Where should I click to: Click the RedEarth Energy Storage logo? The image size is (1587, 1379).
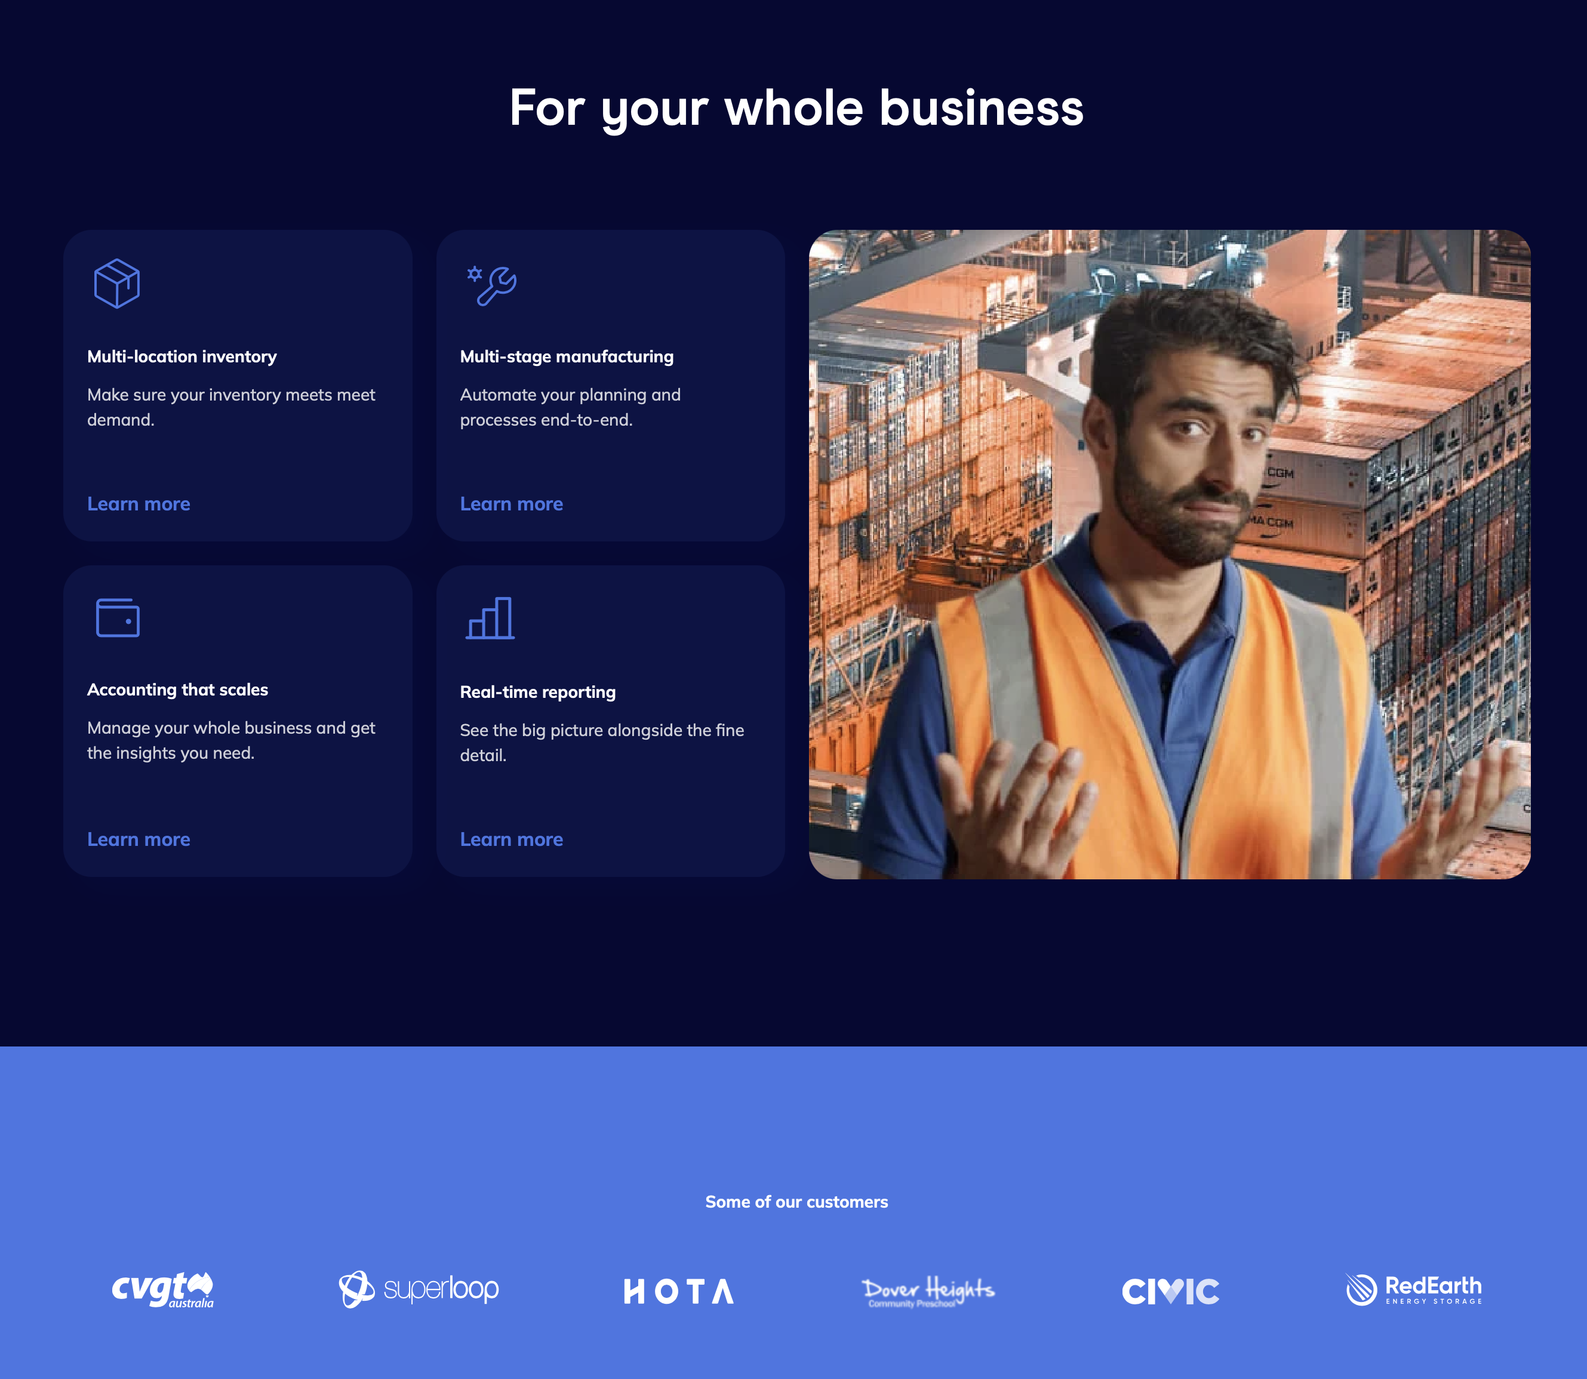[1414, 1289]
